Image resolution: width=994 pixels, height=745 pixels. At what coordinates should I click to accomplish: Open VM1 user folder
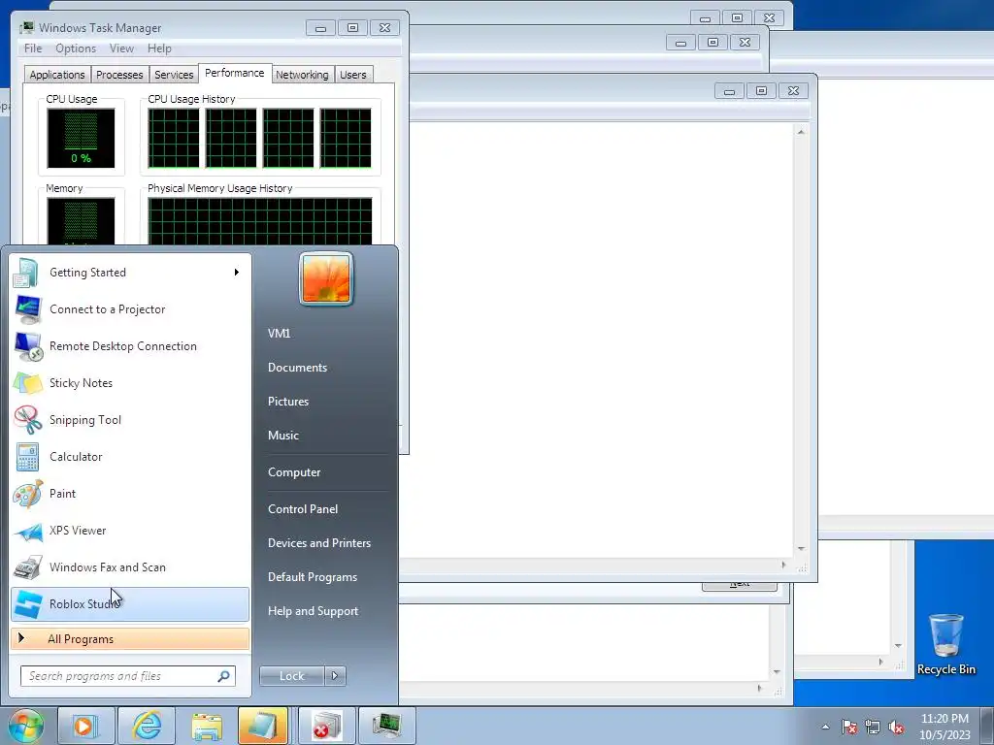[279, 334]
